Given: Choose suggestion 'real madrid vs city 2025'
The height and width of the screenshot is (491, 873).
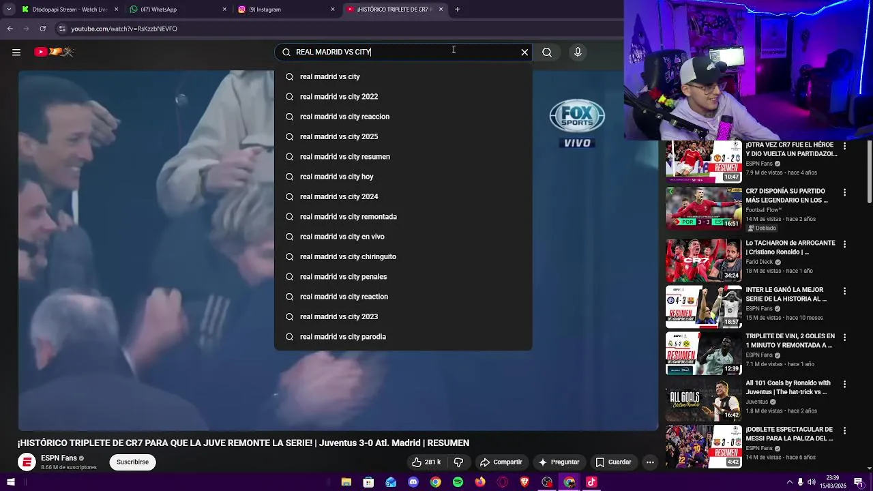Looking at the screenshot, I should [x=402, y=136].
